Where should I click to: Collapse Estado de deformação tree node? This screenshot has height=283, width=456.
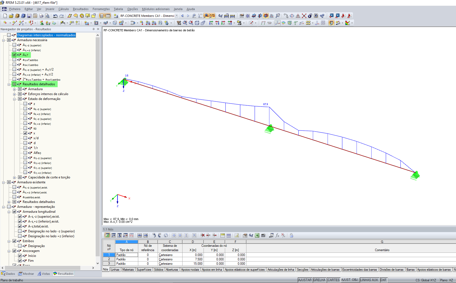click(x=14, y=99)
